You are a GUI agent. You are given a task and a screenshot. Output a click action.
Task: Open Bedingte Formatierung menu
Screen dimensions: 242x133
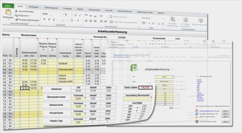[173, 22]
